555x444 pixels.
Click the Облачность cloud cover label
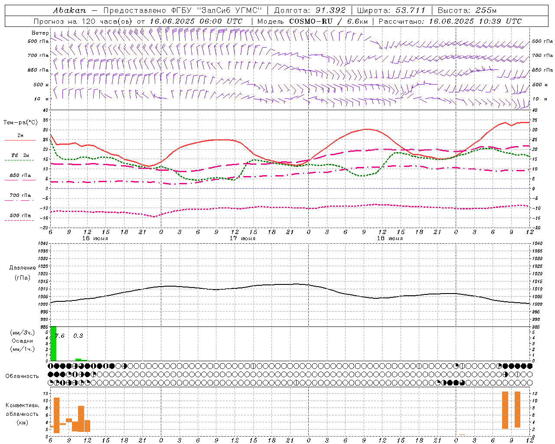pyautogui.click(x=22, y=376)
